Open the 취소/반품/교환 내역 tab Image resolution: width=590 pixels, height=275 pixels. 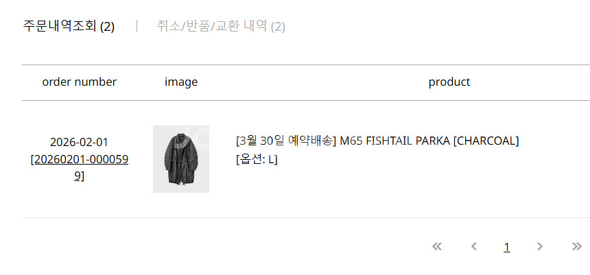click(211, 26)
